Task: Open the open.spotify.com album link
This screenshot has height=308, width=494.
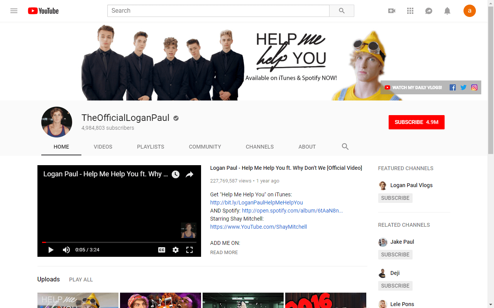Action: 293,211
